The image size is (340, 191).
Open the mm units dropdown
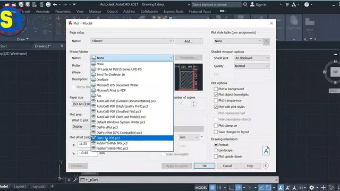[x=189, y=137]
